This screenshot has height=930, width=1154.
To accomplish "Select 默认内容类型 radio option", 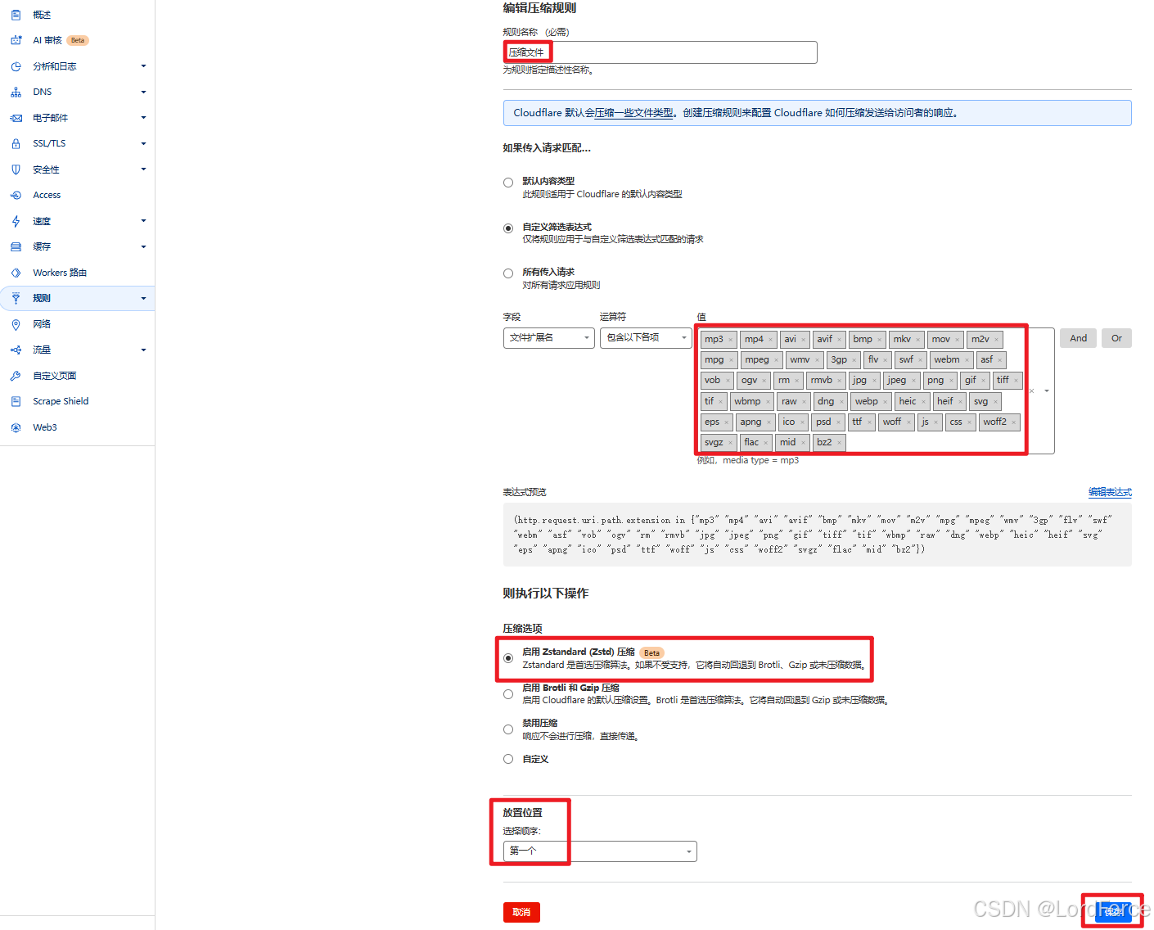I will pos(508,183).
